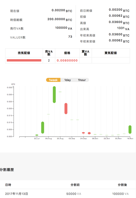Click the tall green candle near 20.Aug
136x198 pixels.
click(x=54, y=94)
